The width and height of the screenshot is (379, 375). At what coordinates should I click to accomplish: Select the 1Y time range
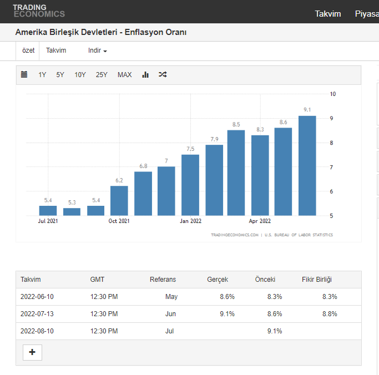42,75
